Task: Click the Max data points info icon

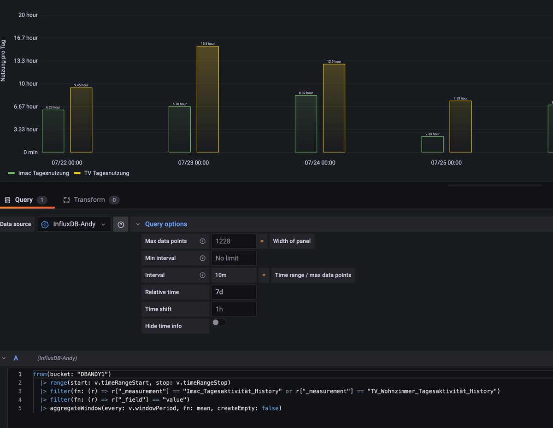Action: pyautogui.click(x=202, y=241)
